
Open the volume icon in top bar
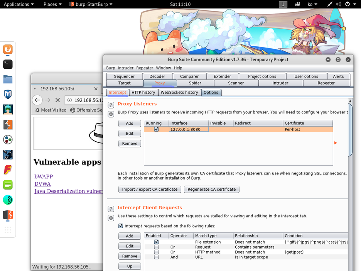click(x=339, y=4)
